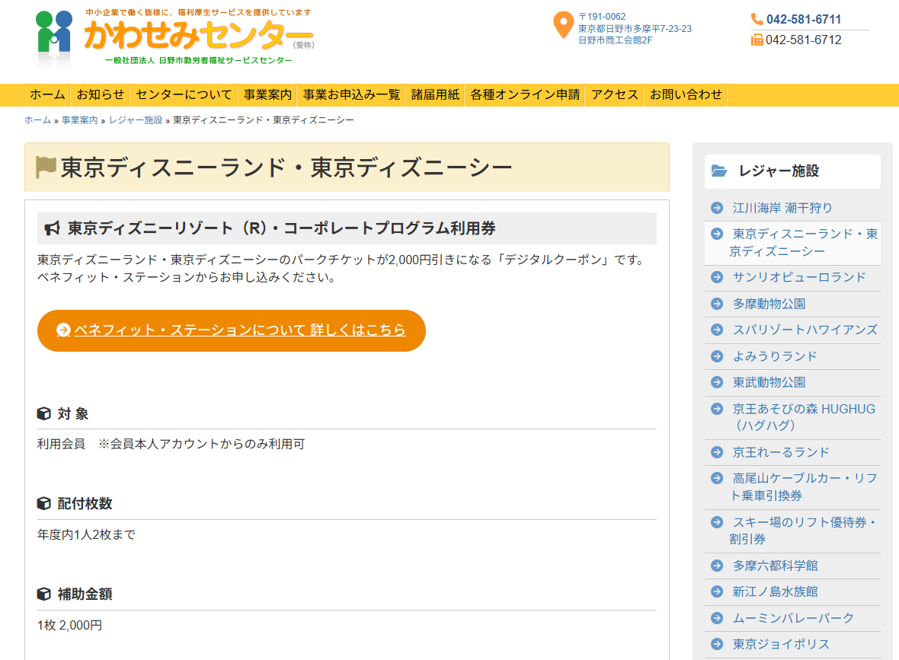Viewport: 899px width, 660px height.
Task: Click the phone icon beside 042-581-6711
Action: coord(757,20)
